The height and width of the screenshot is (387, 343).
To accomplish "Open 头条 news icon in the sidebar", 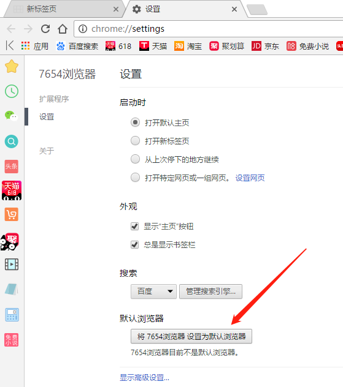I will pyautogui.click(x=12, y=166).
